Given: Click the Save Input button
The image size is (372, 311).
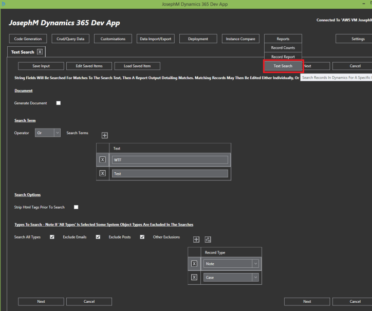Looking at the screenshot, I should (41, 66).
